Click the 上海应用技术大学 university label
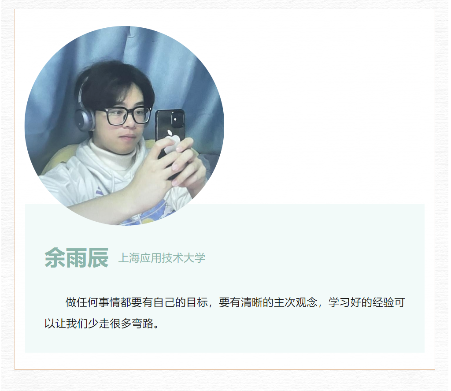Screen dimensions: 451x391 pyautogui.click(x=162, y=258)
